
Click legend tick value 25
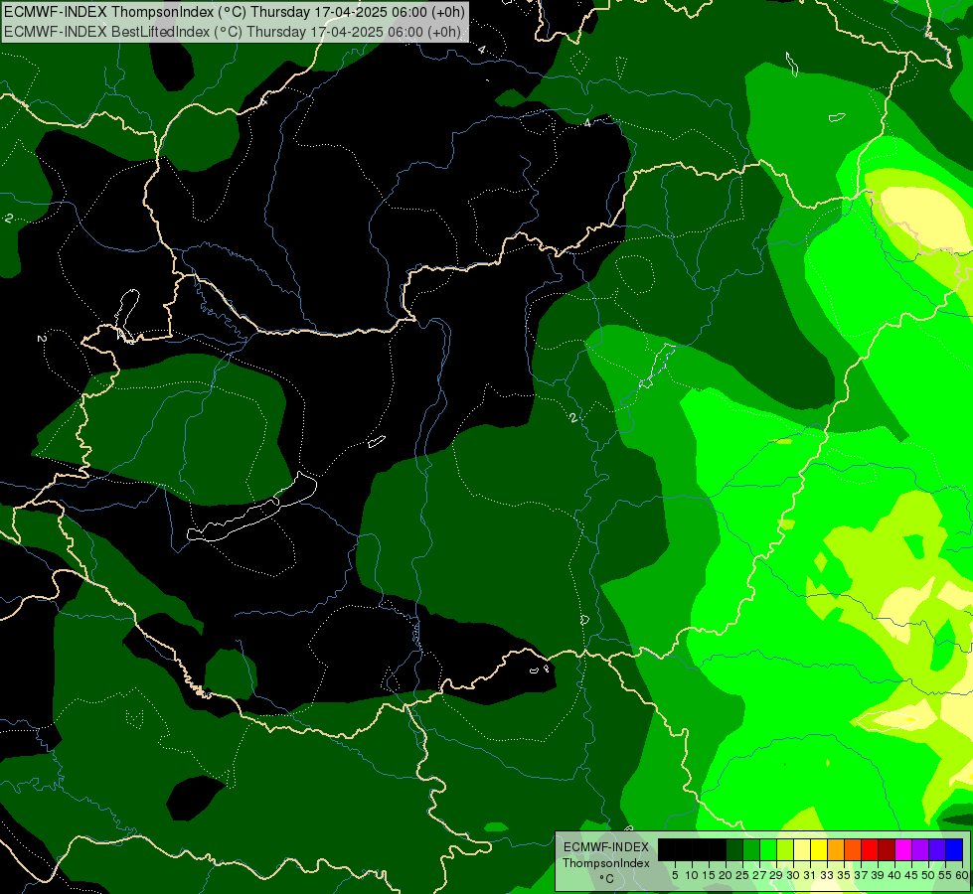(x=742, y=875)
